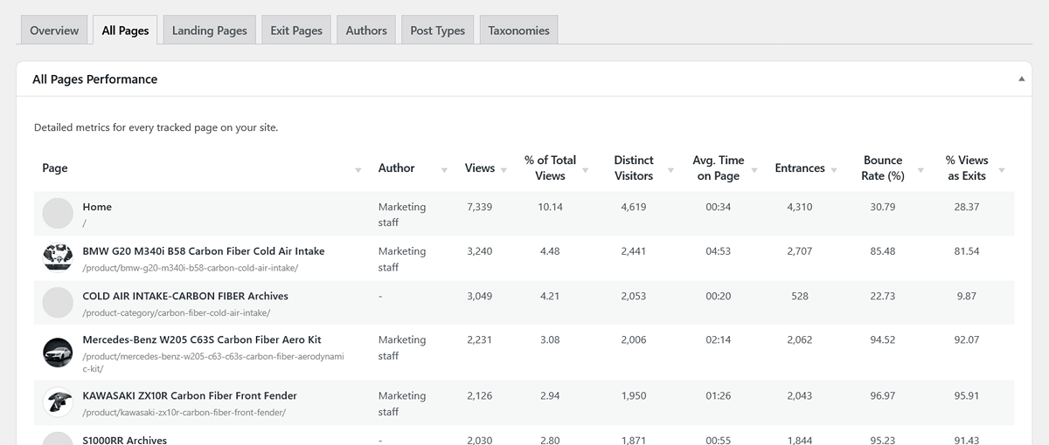Sort by Bounce Rate (%) arrow
1049x445 pixels.
(x=921, y=169)
